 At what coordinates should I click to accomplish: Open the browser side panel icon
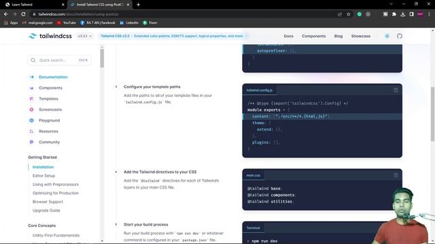click(411, 14)
